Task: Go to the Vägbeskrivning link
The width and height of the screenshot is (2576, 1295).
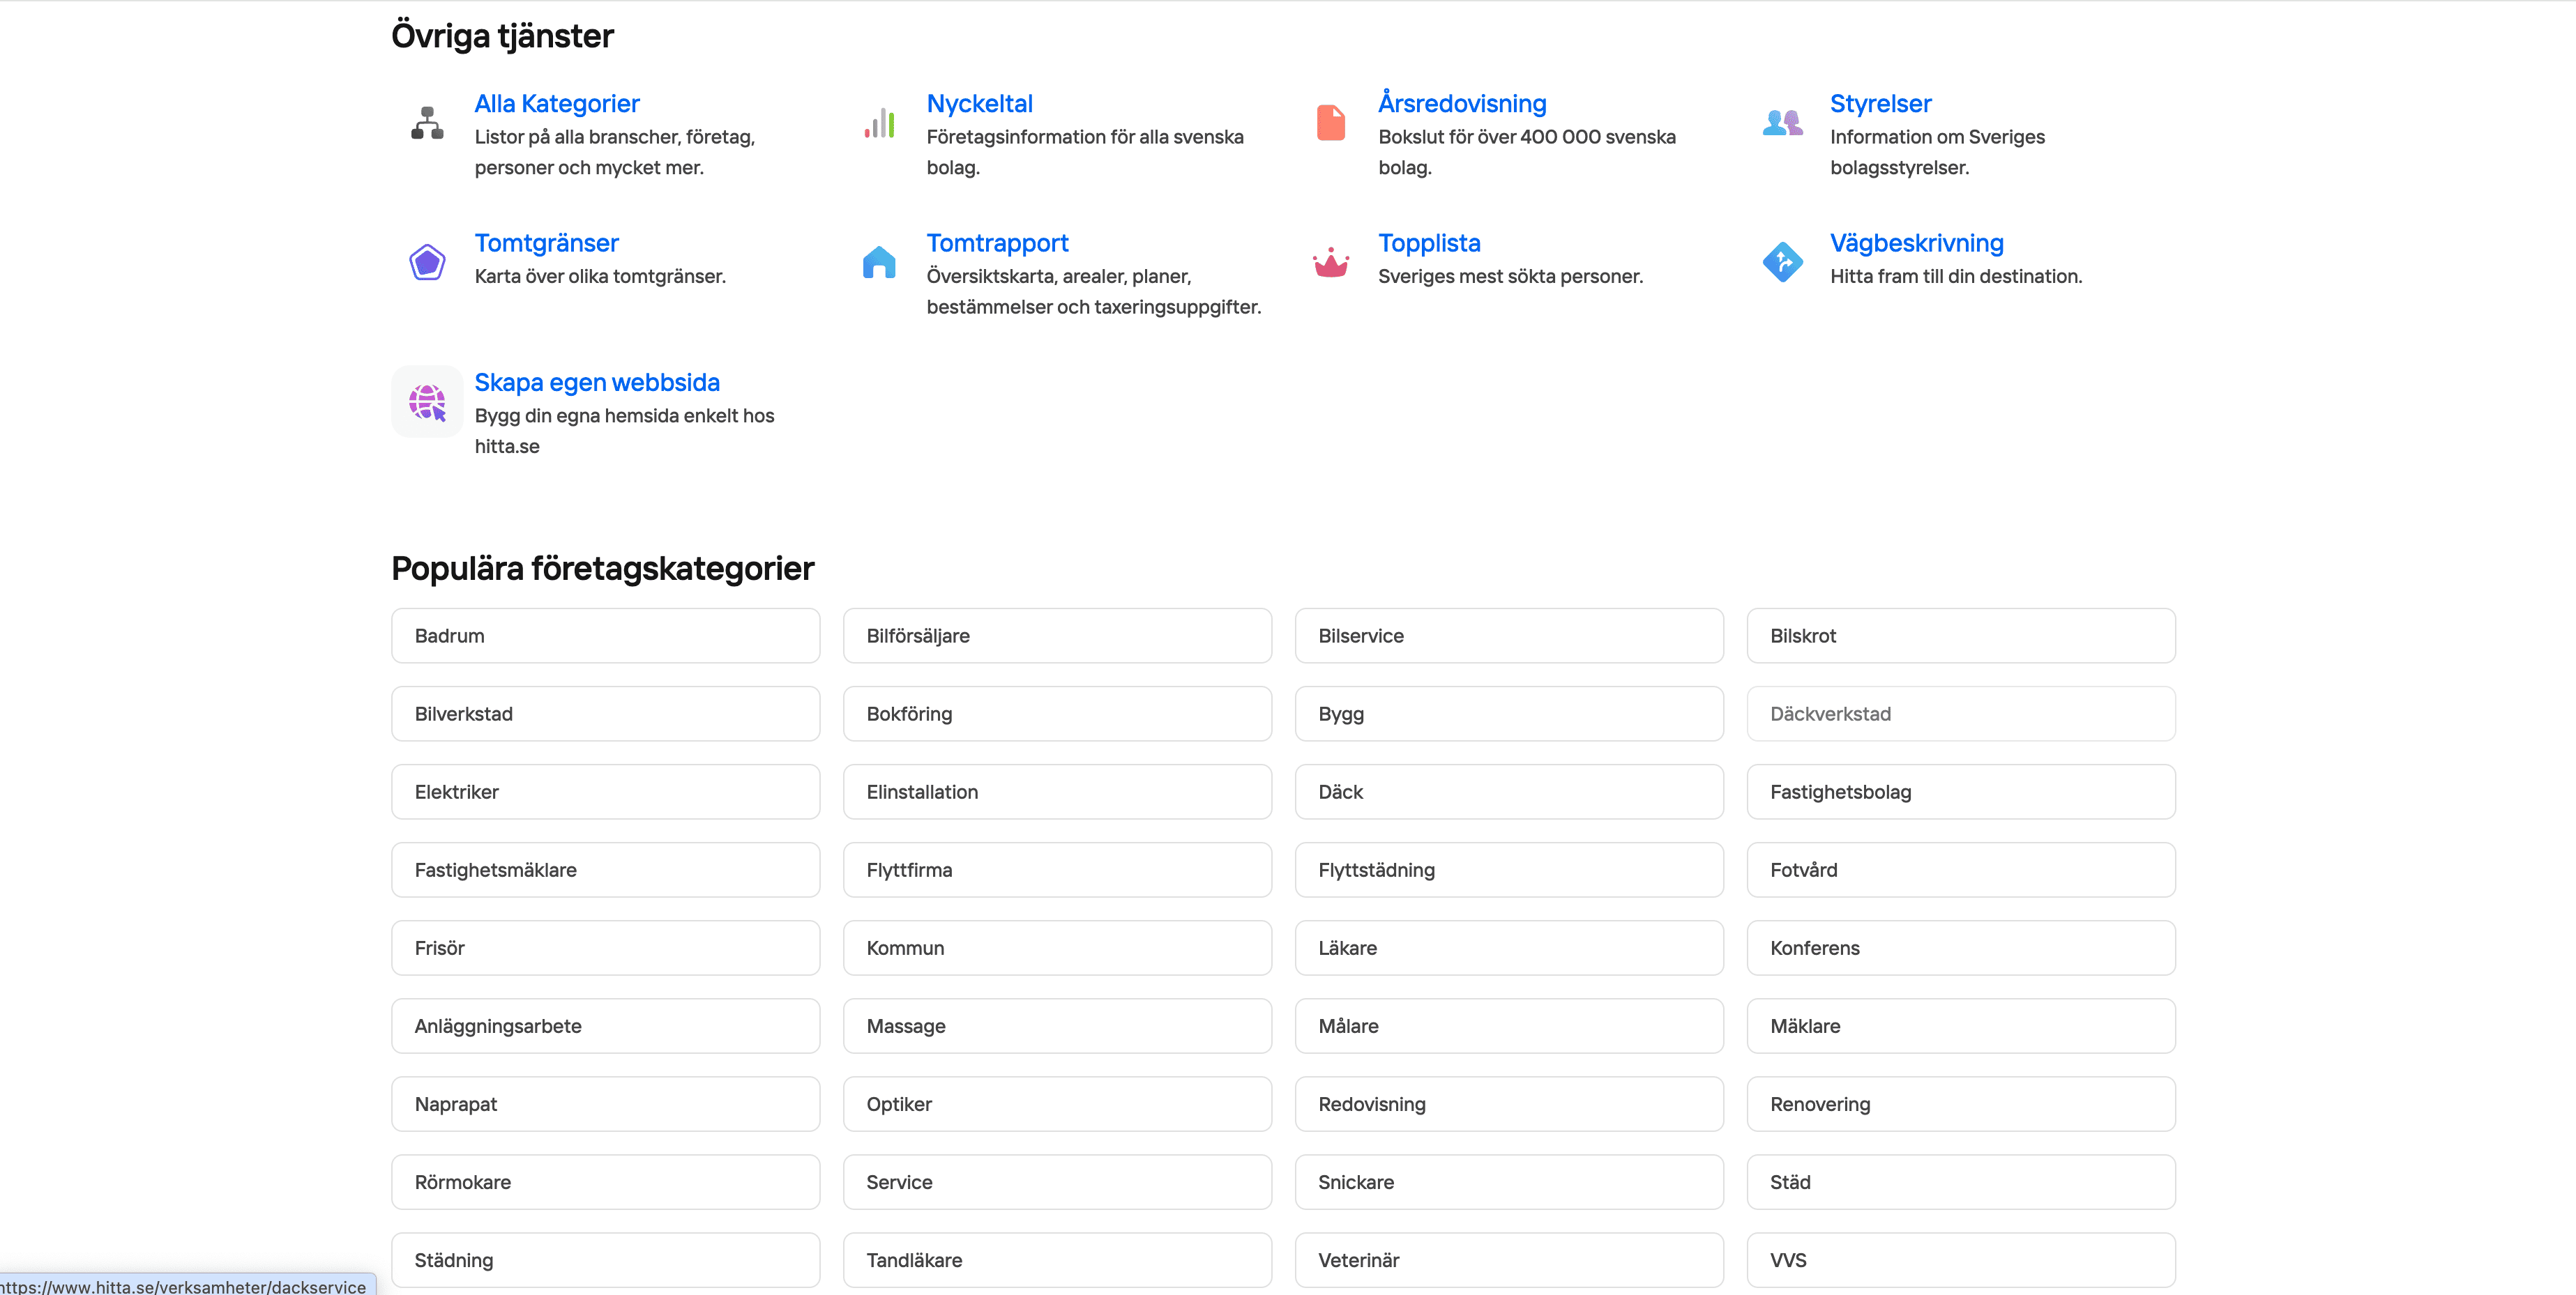Action: pyautogui.click(x=1916, y=243)
